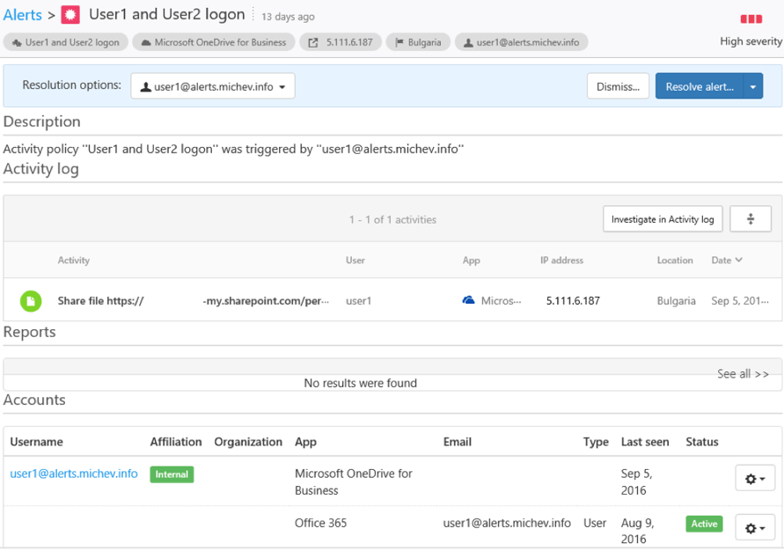Click the Email column header in Accounts
Image resolution: width=784 pixels, height=551 pixels.
pyautogui.click(x=458, y=442)
